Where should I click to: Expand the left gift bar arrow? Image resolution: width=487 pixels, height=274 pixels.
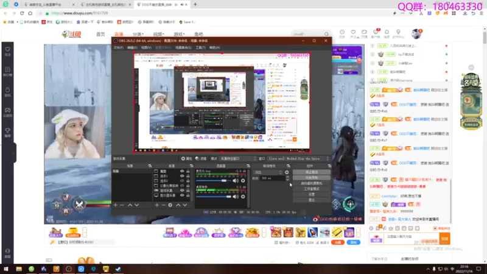tap(85, 233)
